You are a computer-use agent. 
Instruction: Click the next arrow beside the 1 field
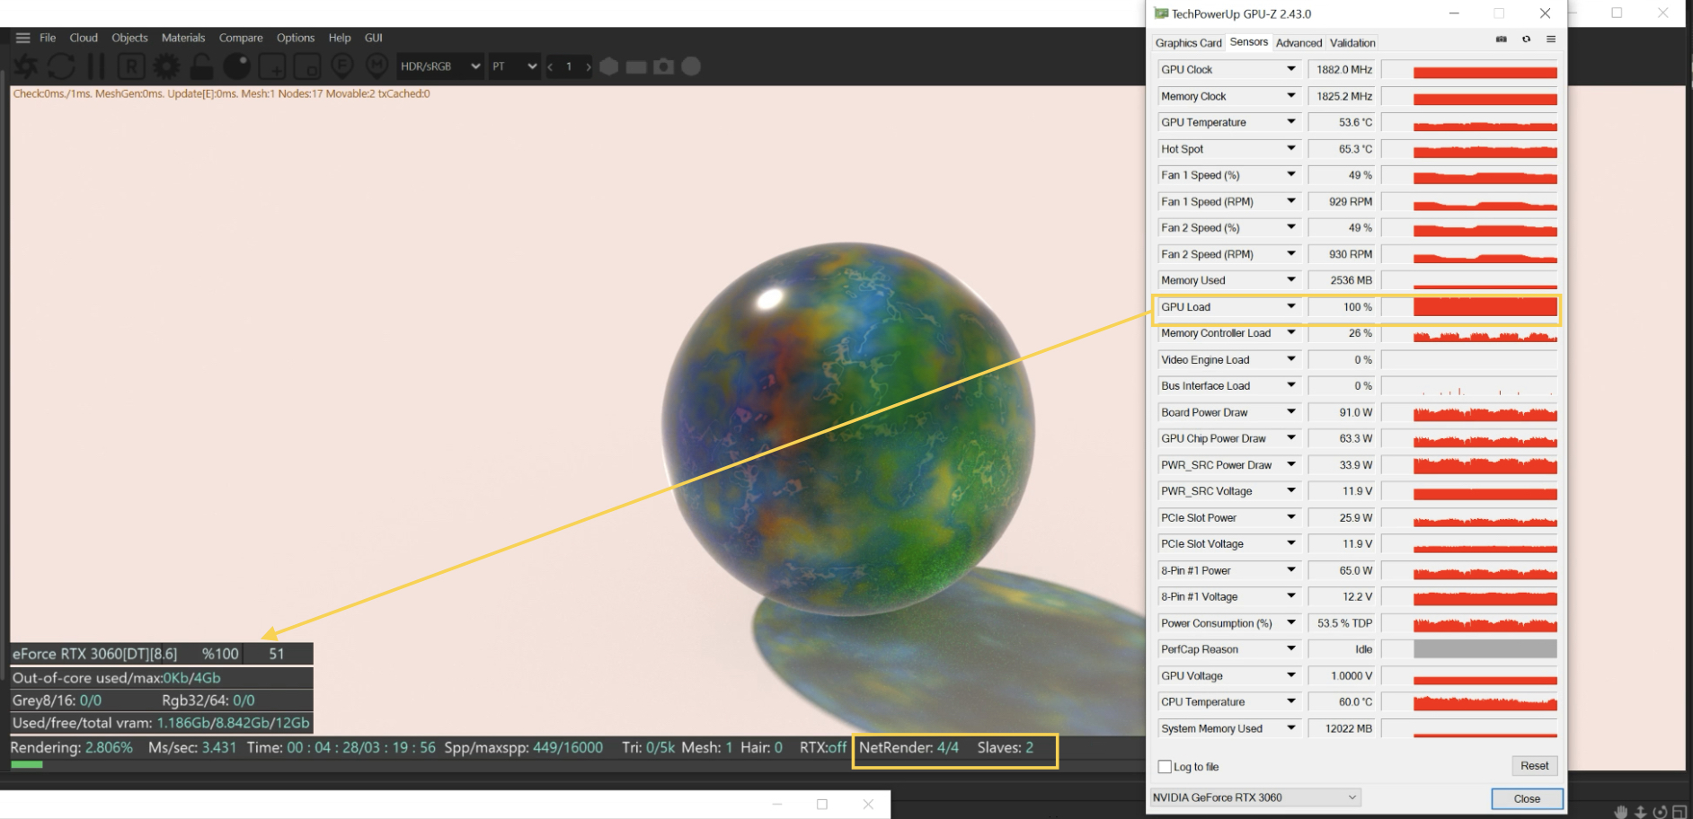[589, 66]
